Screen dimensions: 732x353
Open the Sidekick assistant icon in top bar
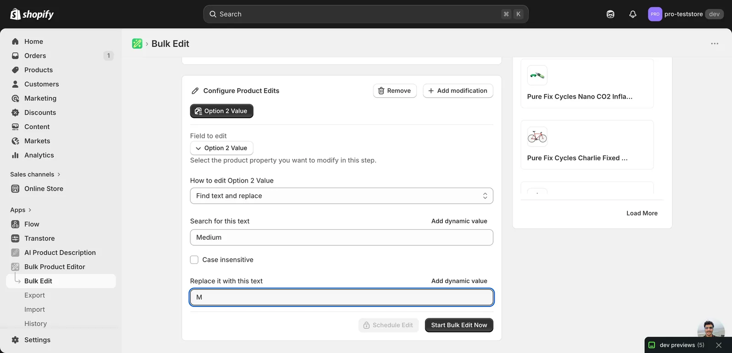[x=610, y=14]
